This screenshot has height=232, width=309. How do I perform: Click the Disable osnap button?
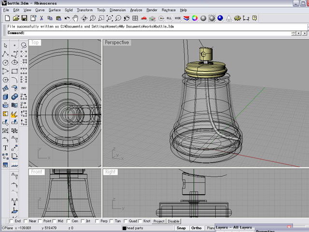[x=173, y=221]
